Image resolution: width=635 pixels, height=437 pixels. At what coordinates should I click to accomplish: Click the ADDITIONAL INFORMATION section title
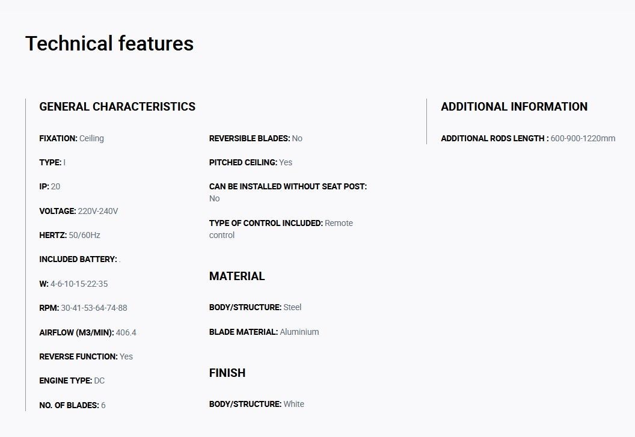tap(514, 106)
